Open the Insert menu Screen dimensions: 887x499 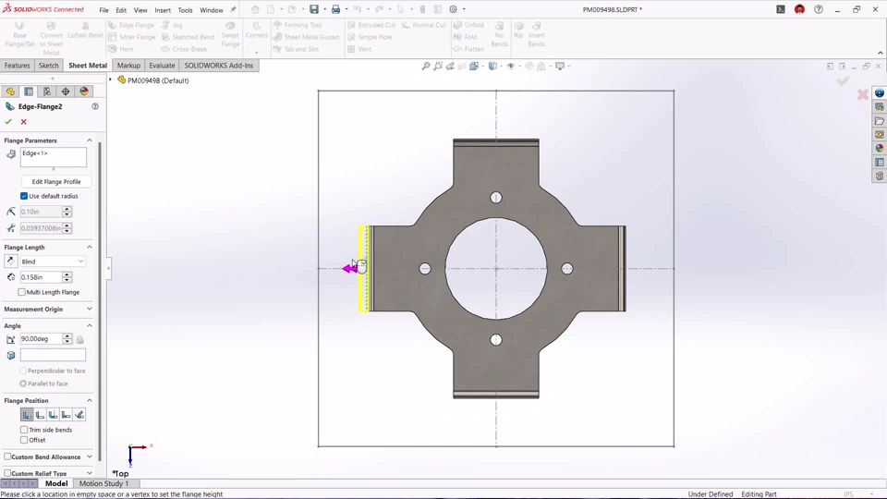pyautogui.click(x=163, y=10)
